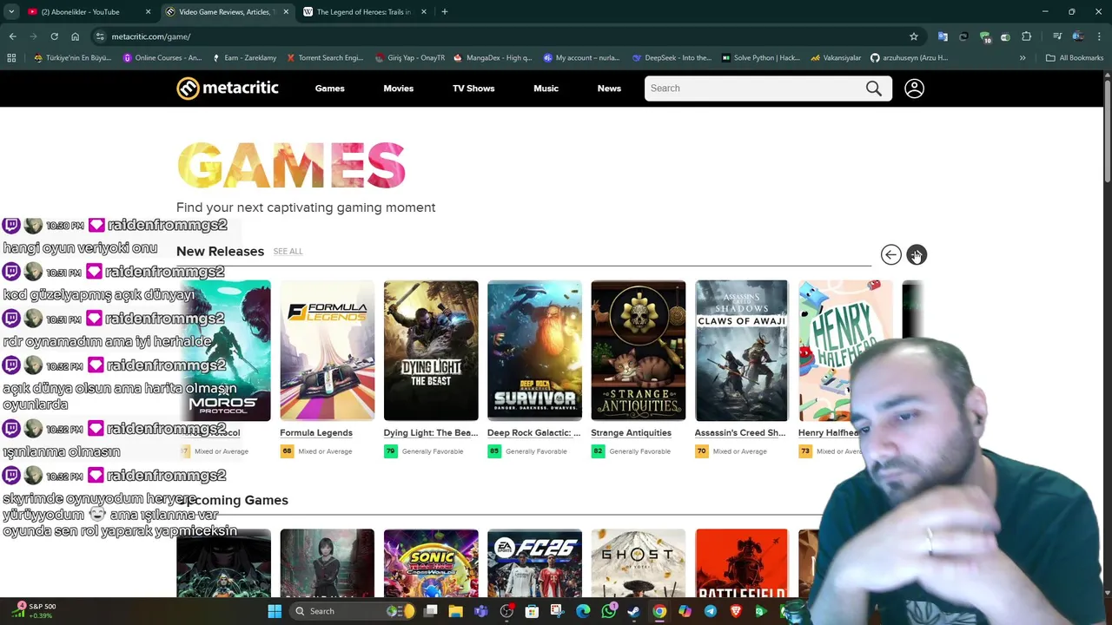Open Chrome profile avatar

[x=1078, y=36]
